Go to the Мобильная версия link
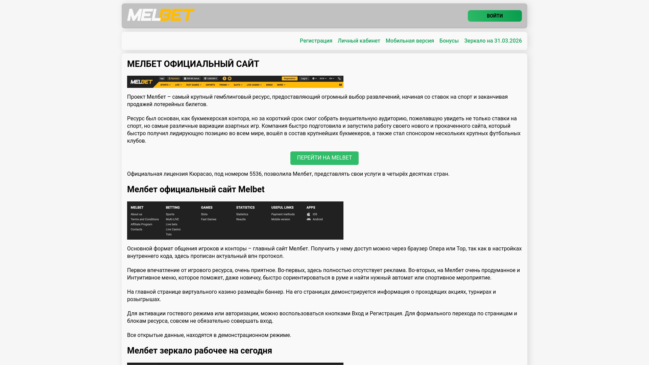 [x=410, y=41]
